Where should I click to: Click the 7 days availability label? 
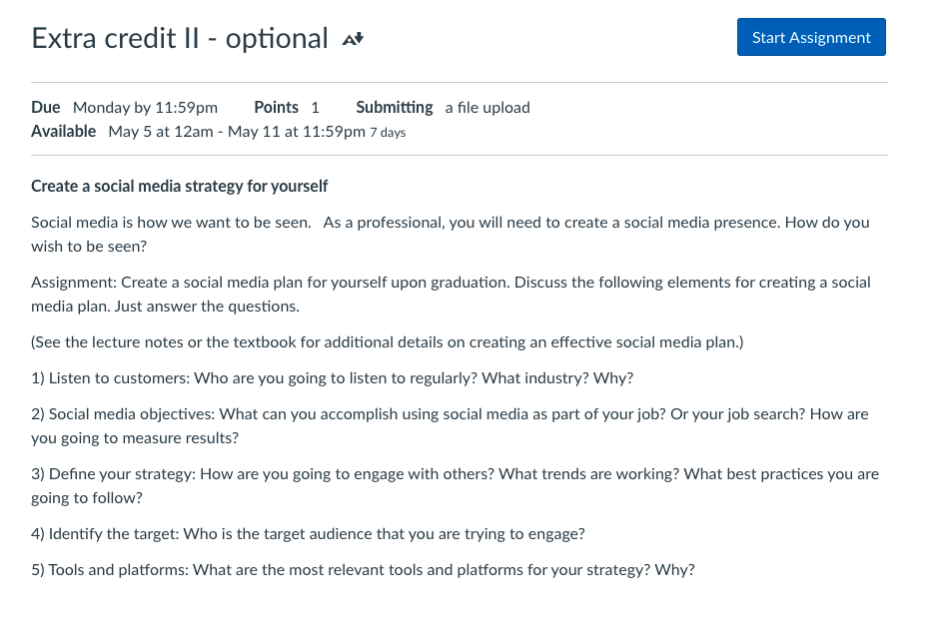(x=388, y=132)
